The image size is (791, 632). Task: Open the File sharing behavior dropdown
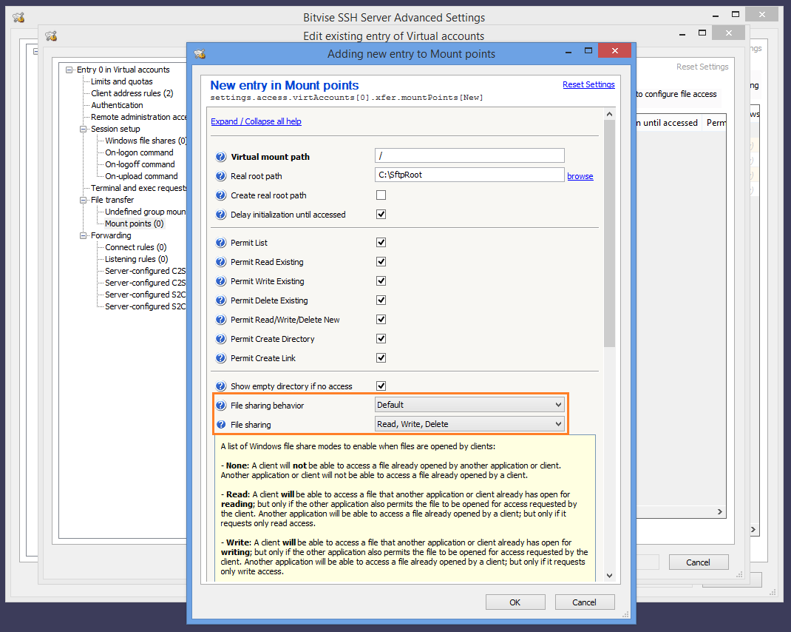(x=469, y=405)
